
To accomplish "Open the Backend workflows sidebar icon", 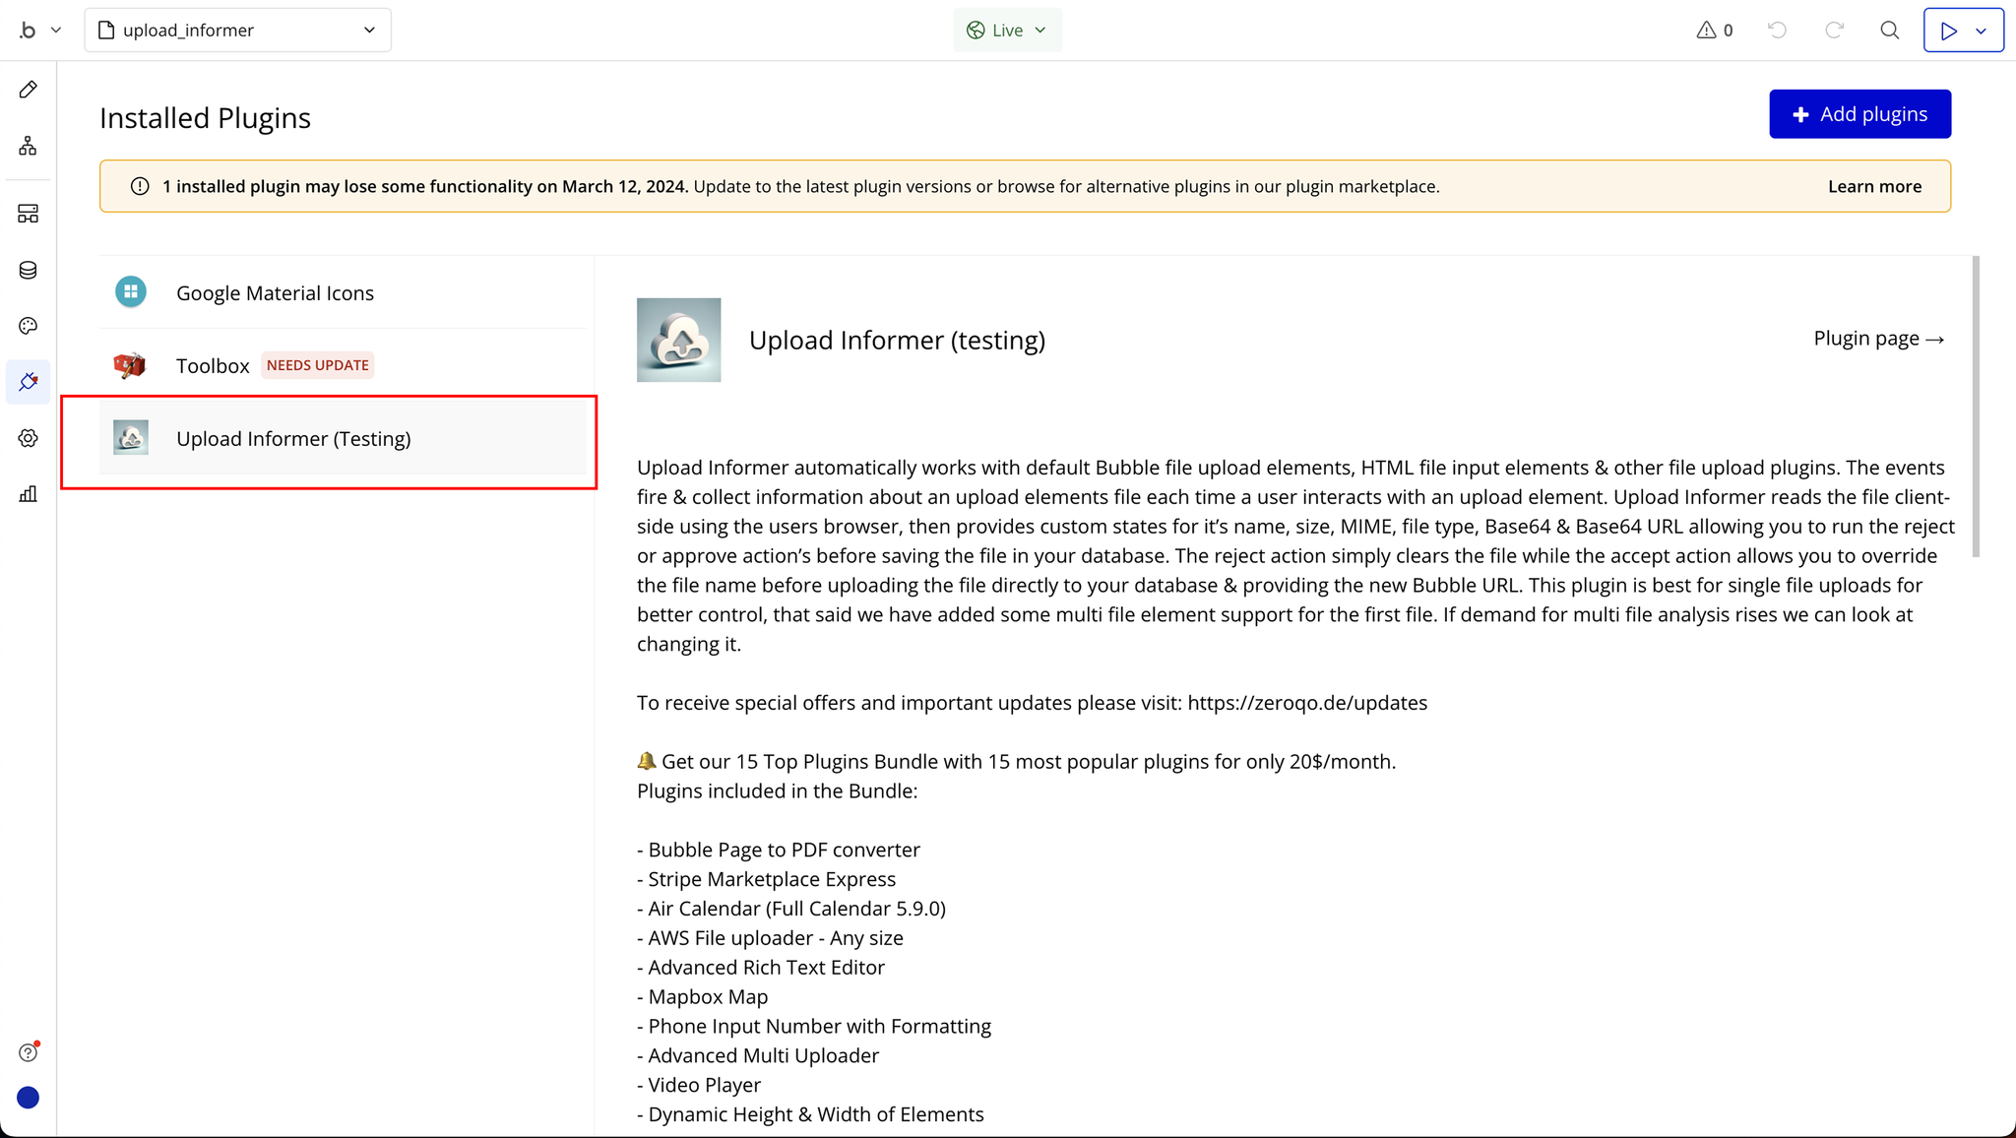I will (28, 214).
